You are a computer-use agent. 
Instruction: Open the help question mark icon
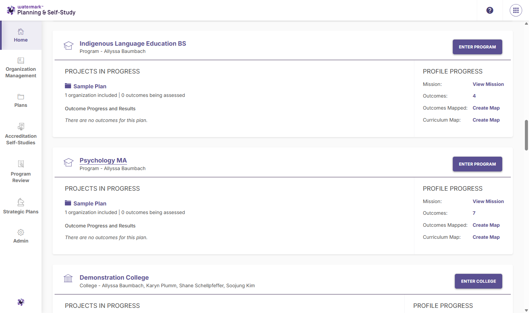tap(490, 10)
